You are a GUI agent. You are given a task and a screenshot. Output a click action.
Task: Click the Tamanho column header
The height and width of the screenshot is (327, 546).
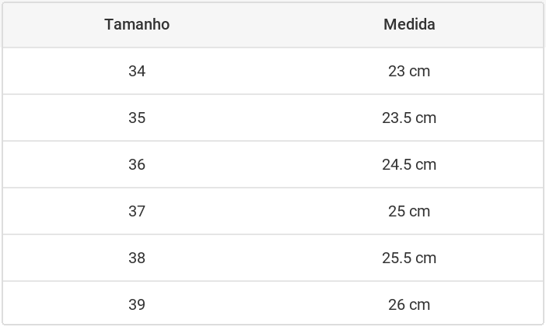point(137,25)
